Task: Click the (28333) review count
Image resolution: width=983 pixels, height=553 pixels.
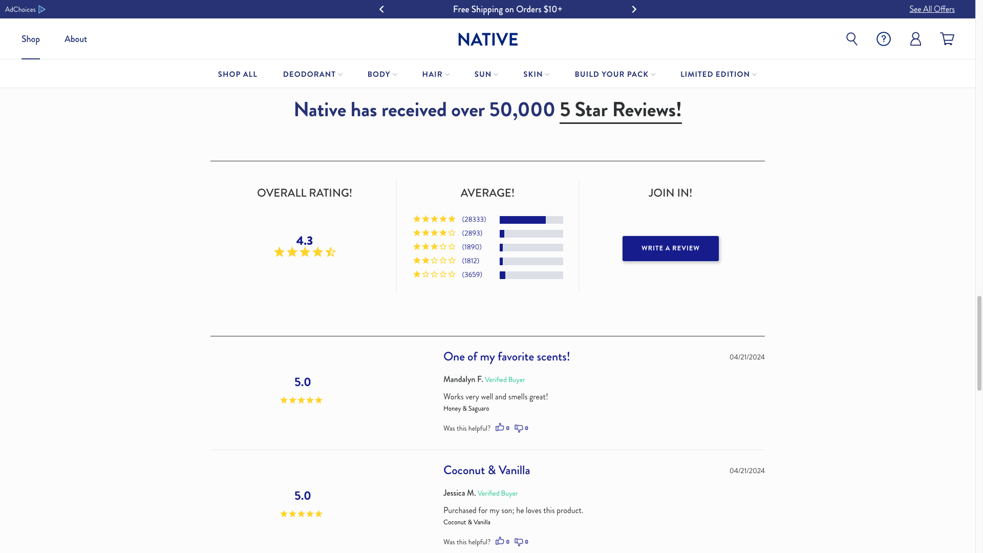Action: click(474, 219)
